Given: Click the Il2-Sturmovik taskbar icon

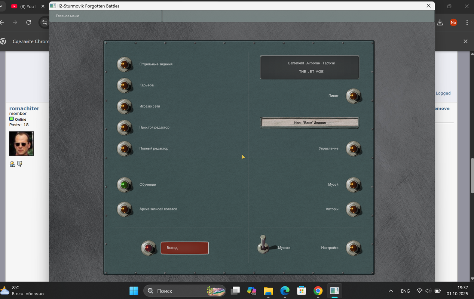Looking at the screenshot, I should click(334, 290).
